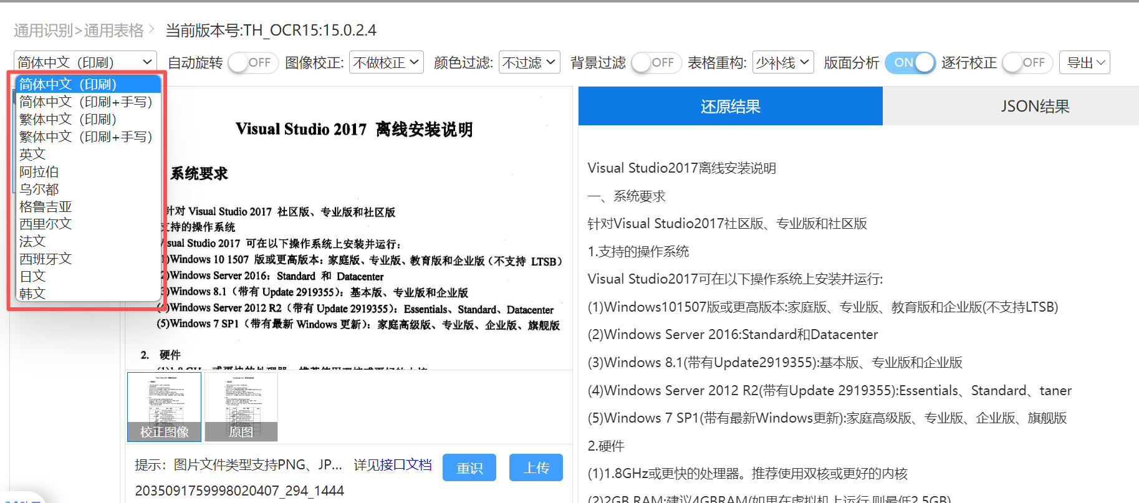The image size is (1139, 503).
Task: Select the 校正图像 thumbnail
Action: [x=165, y=406]
